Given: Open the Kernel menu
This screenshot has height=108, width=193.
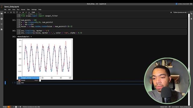Looking at the screenshot, I should tap(23, 10).
